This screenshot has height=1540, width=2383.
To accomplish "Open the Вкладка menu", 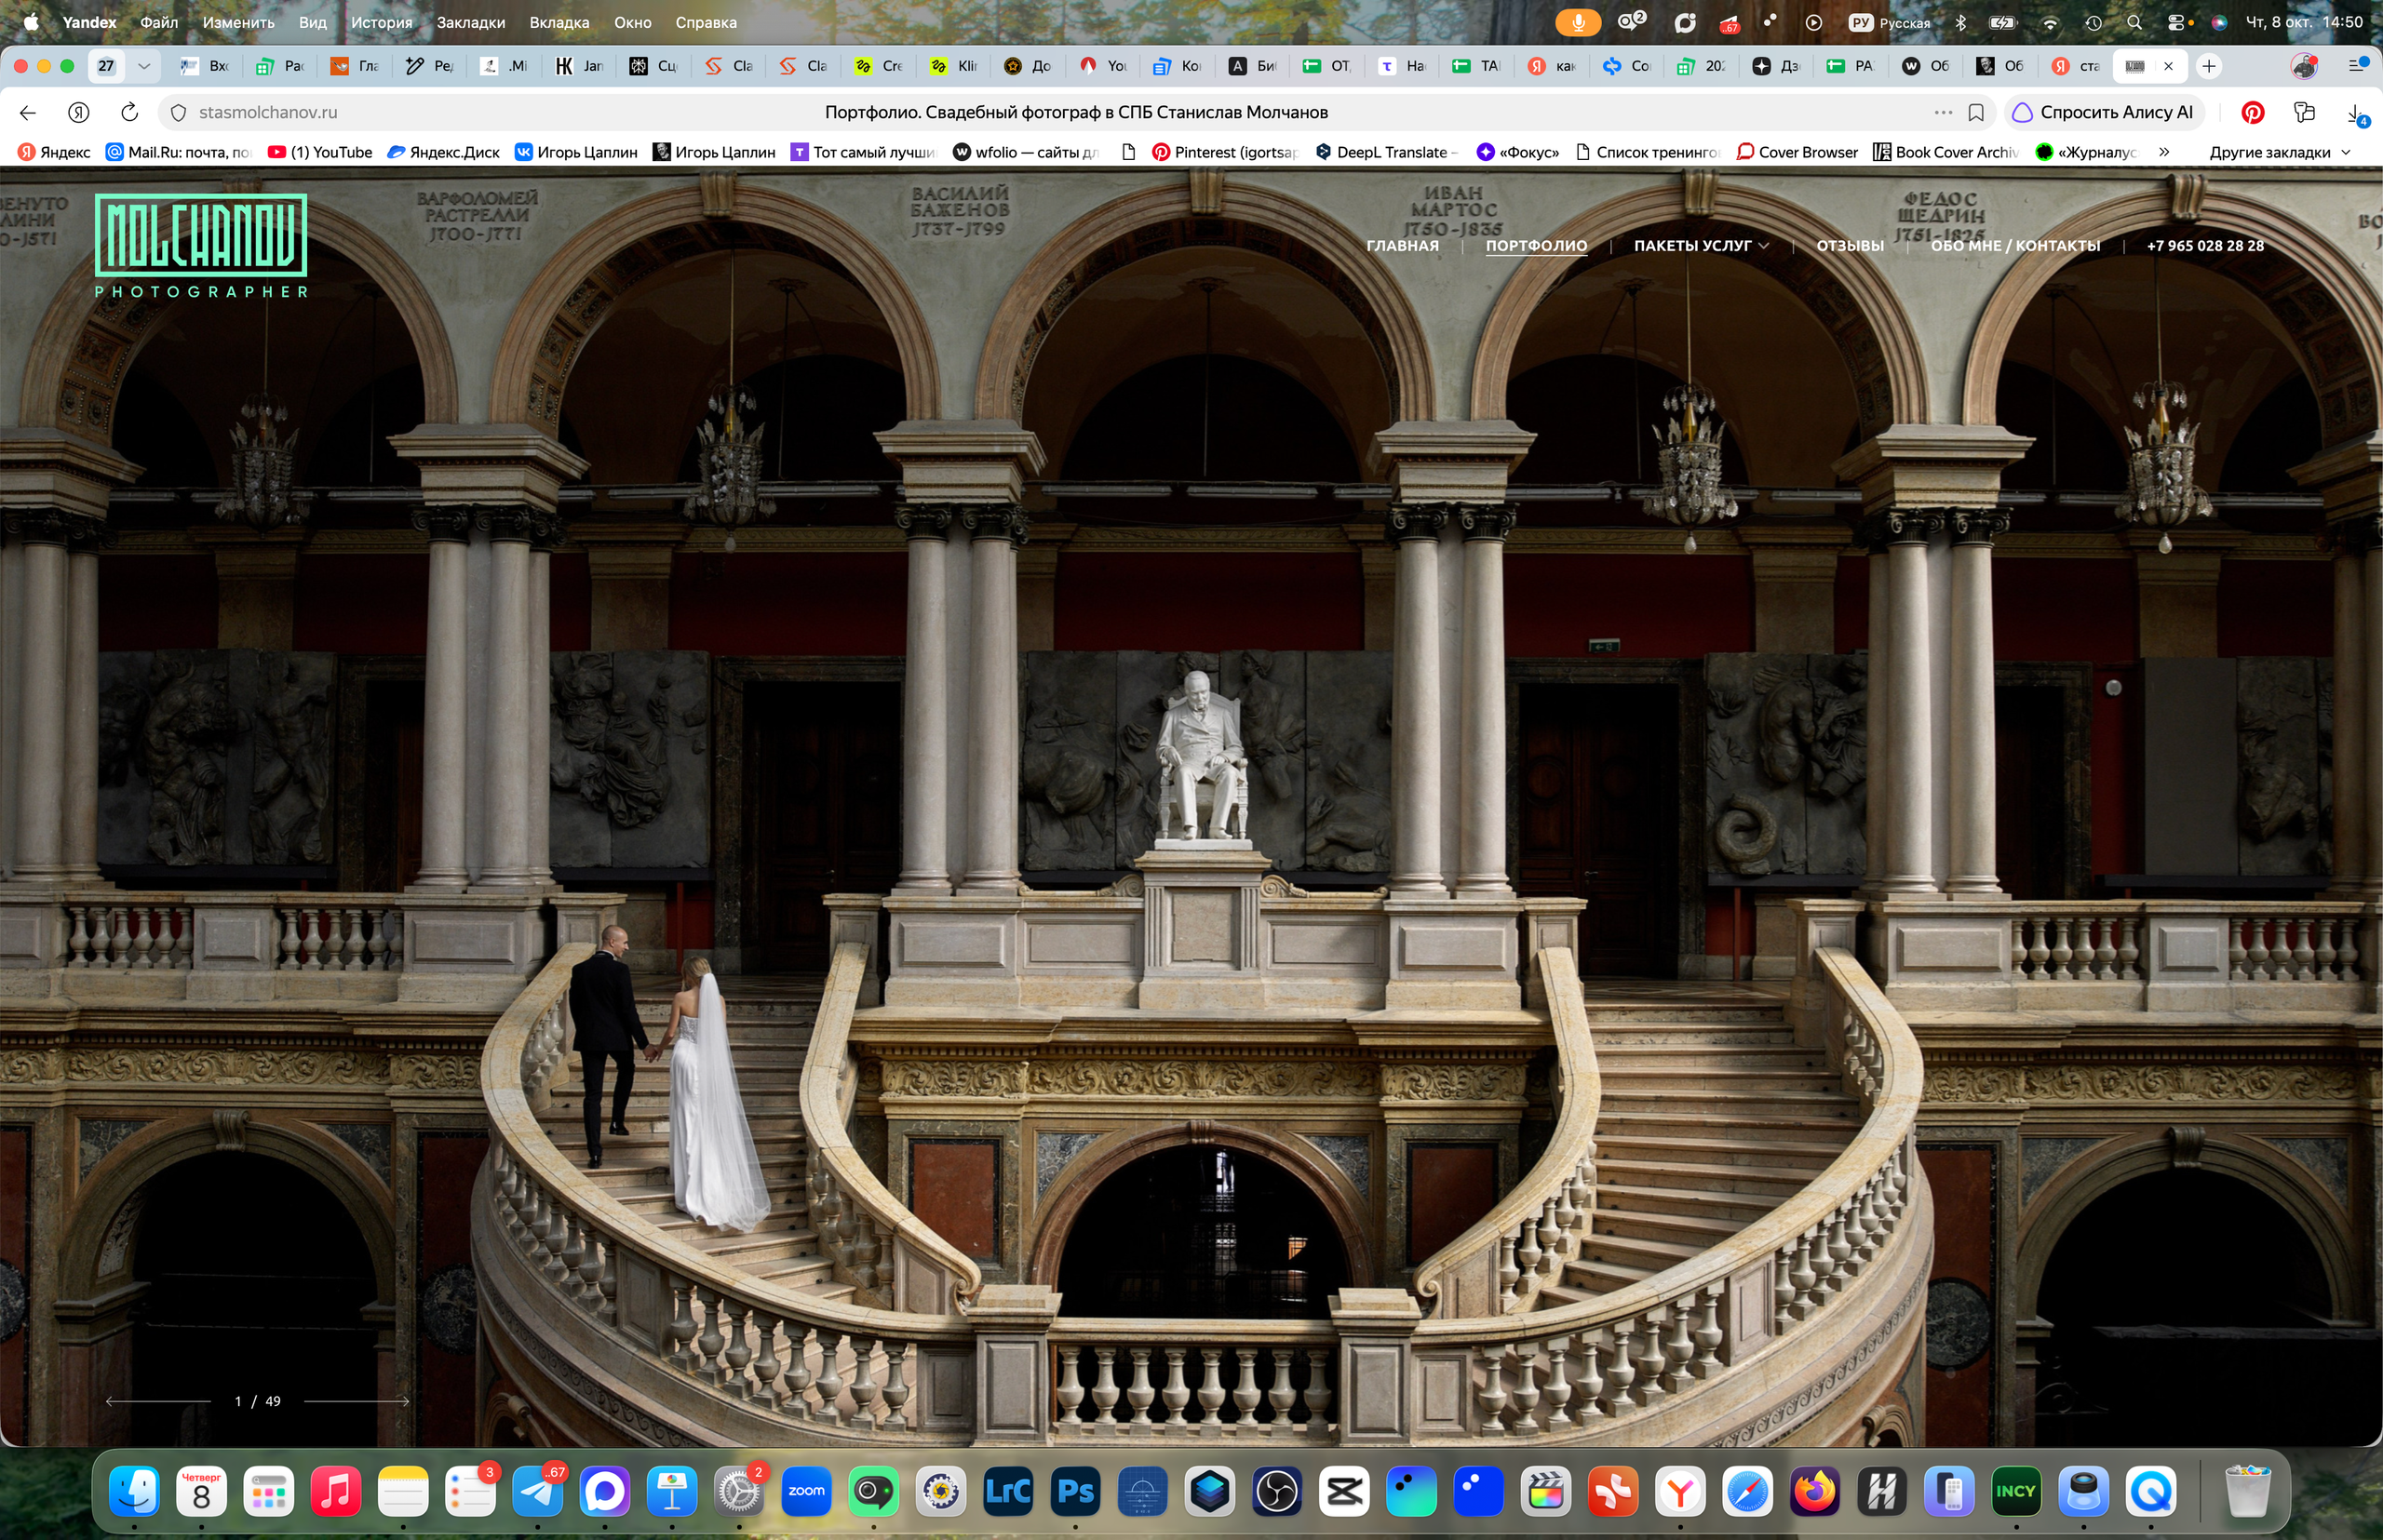I will [559, 22].
